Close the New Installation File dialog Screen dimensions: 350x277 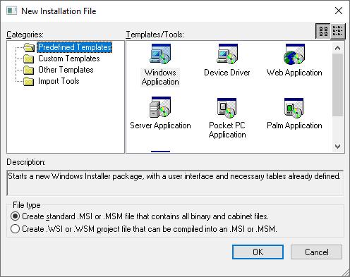pyautogui.click(x=339, y=11)
